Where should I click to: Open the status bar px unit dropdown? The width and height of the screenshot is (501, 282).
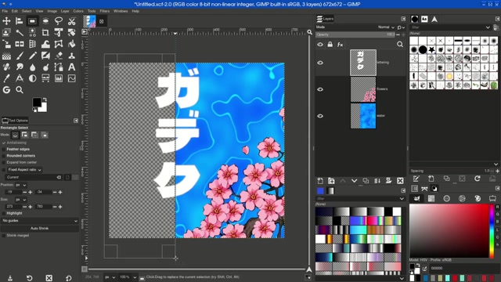point(110,277)
